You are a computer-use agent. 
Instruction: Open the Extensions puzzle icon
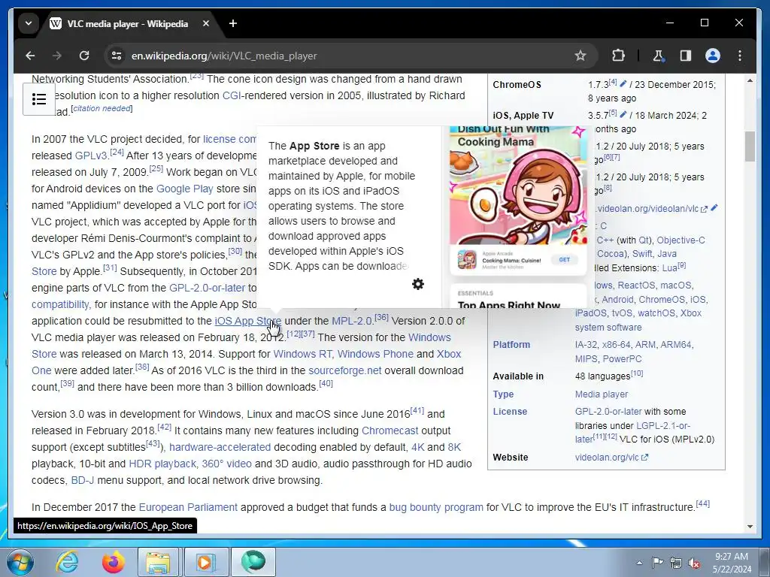(x=618, y=56)
